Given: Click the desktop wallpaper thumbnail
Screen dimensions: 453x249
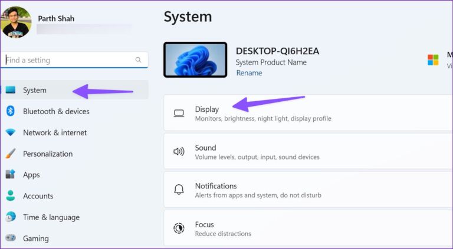Looking at the screenshot, I should tap(195, 59).
